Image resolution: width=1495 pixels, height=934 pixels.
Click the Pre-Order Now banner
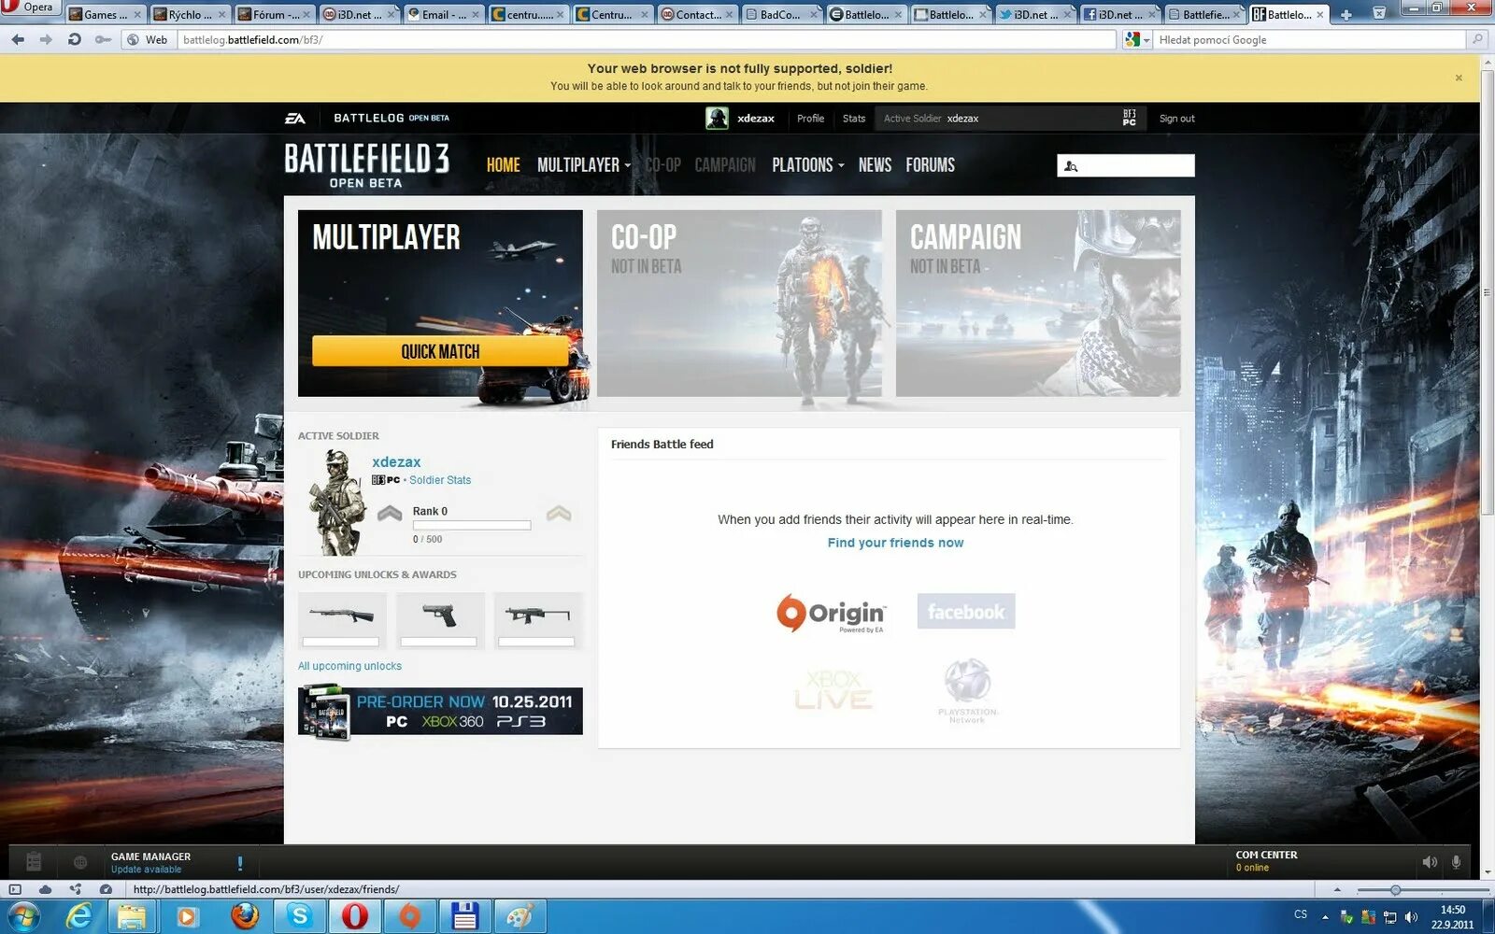click(440, 711)
